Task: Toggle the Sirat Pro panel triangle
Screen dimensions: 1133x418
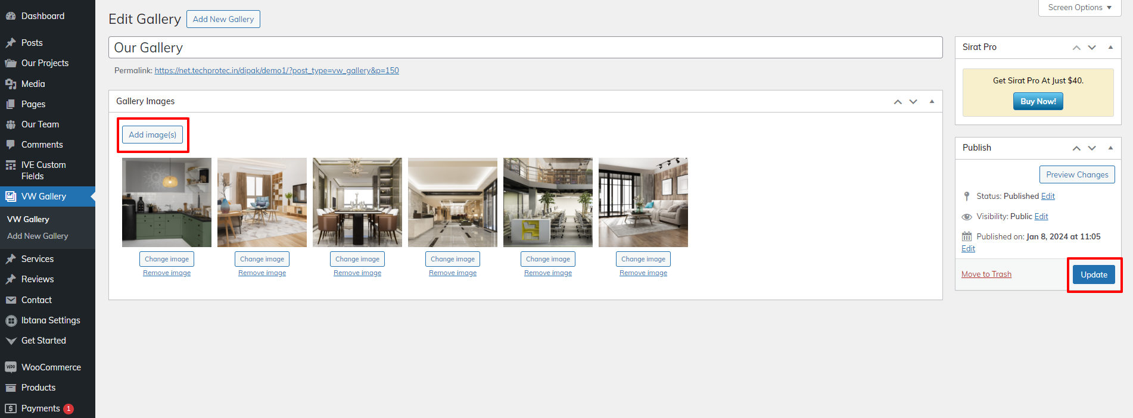Action: [1110, 47]
